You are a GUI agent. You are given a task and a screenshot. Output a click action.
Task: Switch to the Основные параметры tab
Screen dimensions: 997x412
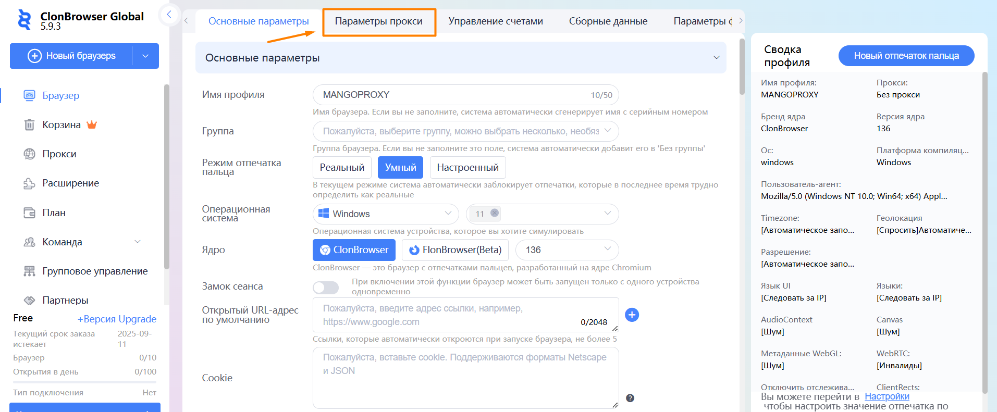[259, 21]
